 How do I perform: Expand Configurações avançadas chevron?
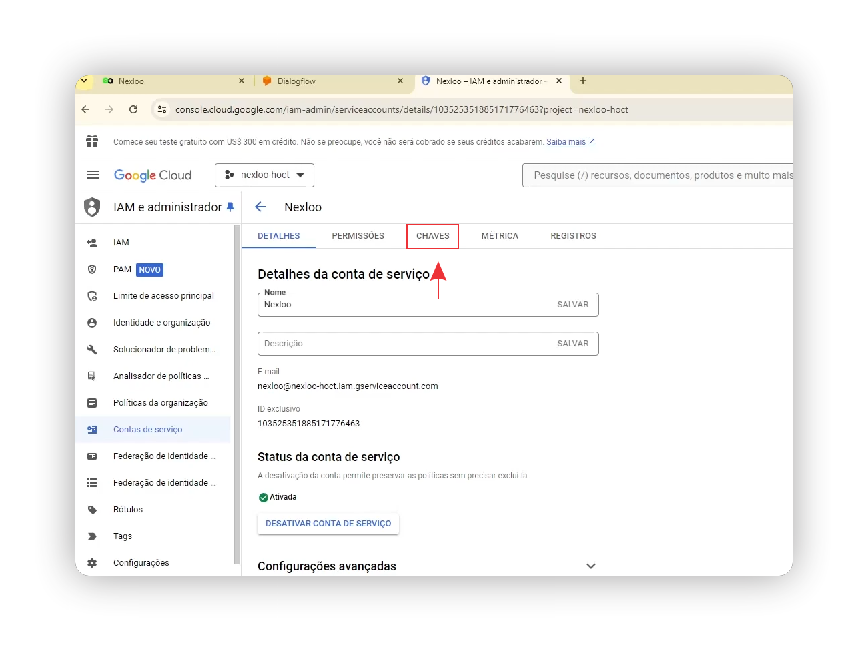[x=590, y=566]
